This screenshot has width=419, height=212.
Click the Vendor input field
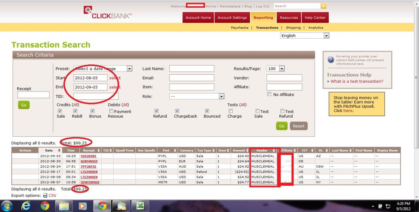tap(284, 78)
